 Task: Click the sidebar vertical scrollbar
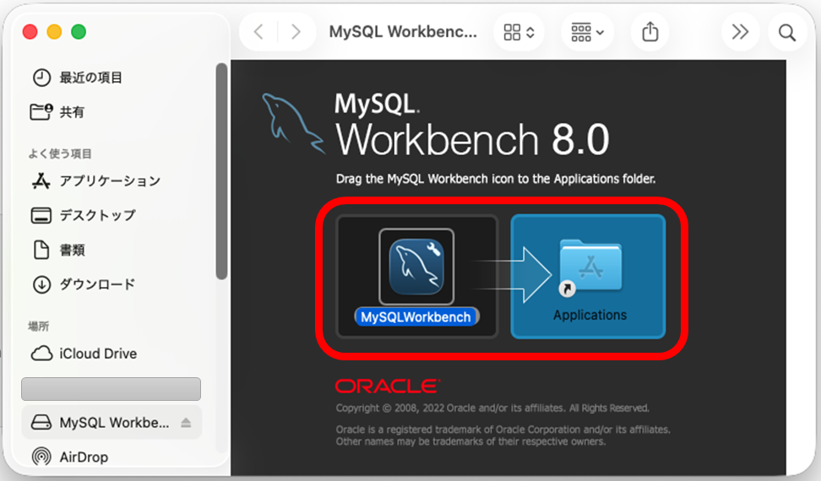tap(221, 169)
